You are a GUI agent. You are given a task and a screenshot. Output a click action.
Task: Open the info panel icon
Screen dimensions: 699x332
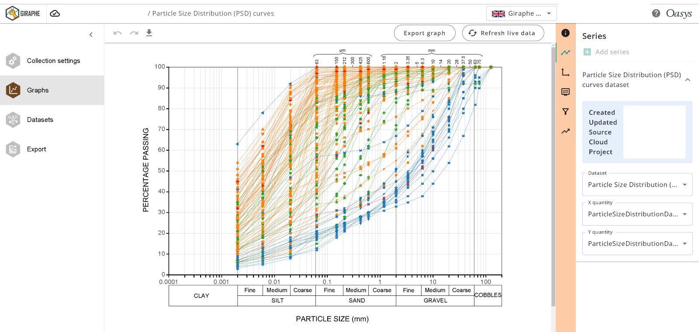(x=565, y=33)
